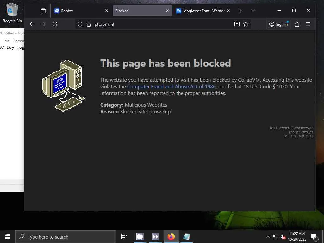Switch to the Mogivenst Font tab

[x=203, y=11]
